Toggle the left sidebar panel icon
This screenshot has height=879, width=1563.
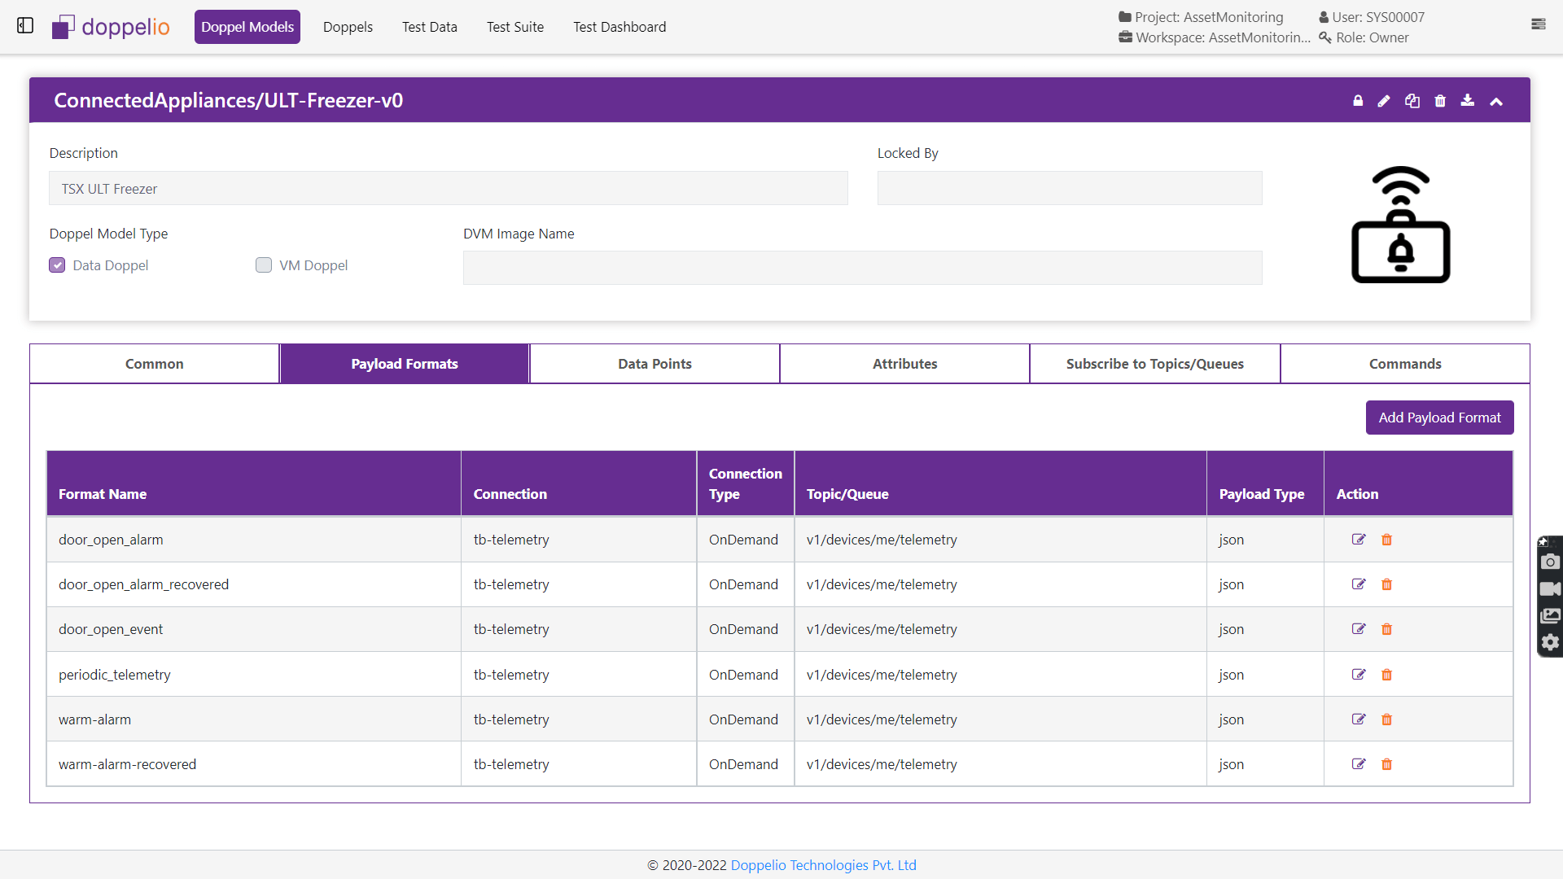coord(25,26)
